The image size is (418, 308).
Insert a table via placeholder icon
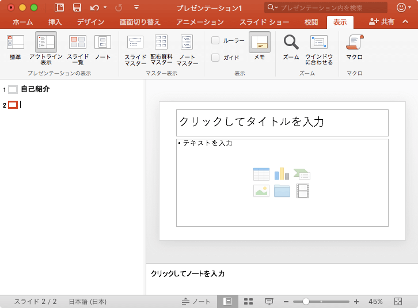(261, 174)
